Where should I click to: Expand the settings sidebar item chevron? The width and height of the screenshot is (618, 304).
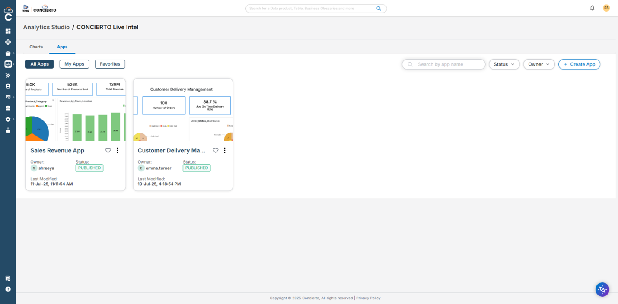(13, 119)
